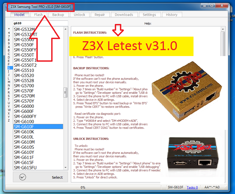This screenshot has height=194, width=235.
Task: Click the model list scrollbar
Action: 65,92
